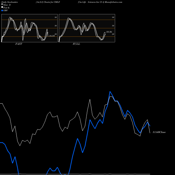Click the FAST stochastic chart panel

pos(29,28)
